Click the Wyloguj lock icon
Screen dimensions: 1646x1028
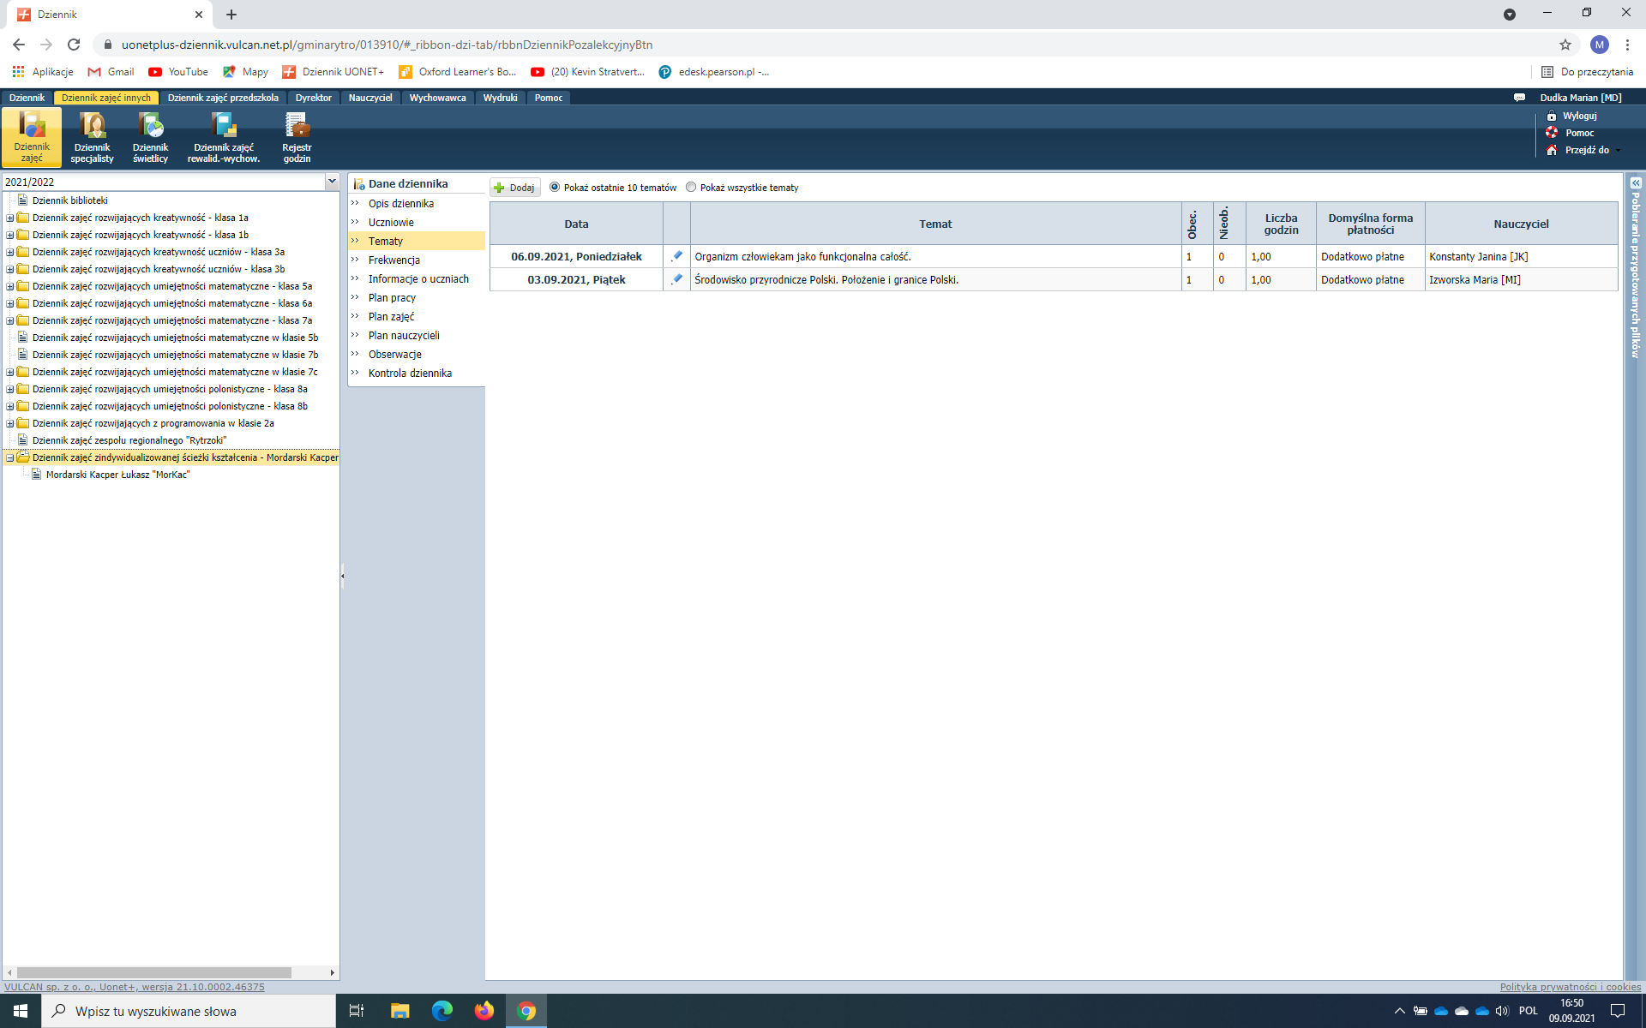click(x=1551, y=116)
